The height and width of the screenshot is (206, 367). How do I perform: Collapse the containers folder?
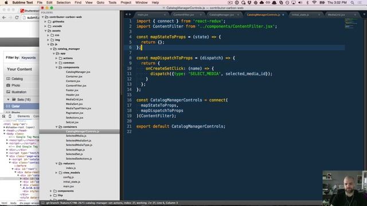coord(56,127)
